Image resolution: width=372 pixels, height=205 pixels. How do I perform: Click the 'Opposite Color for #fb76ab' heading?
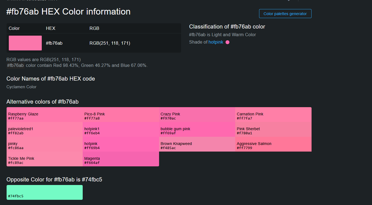point(54,180)
